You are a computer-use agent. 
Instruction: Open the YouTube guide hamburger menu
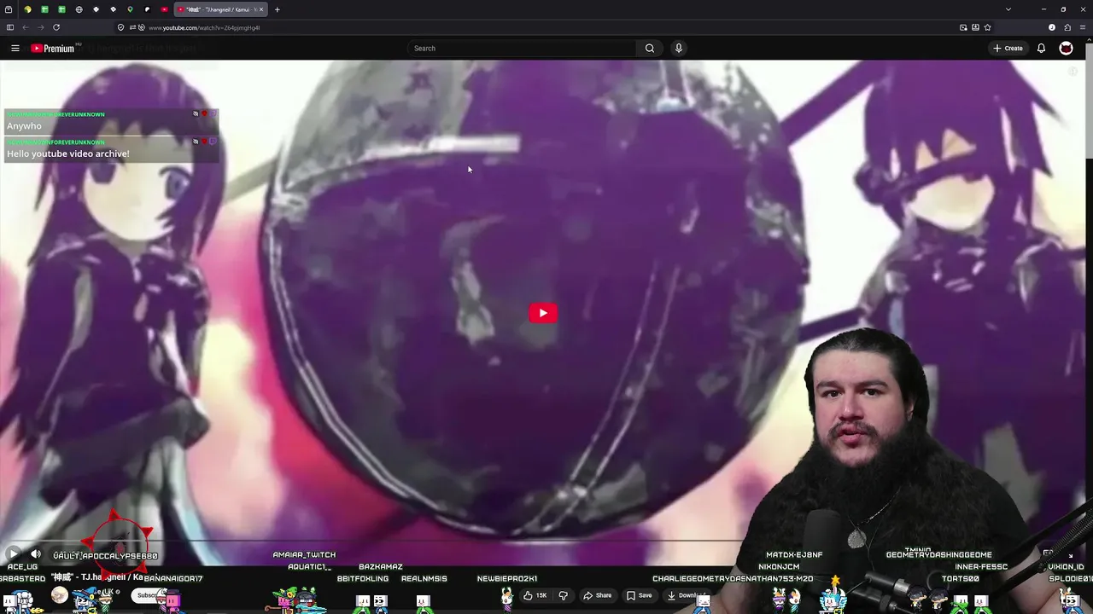point(15,49)
